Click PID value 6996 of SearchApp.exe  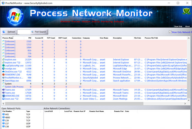[29, 81]
